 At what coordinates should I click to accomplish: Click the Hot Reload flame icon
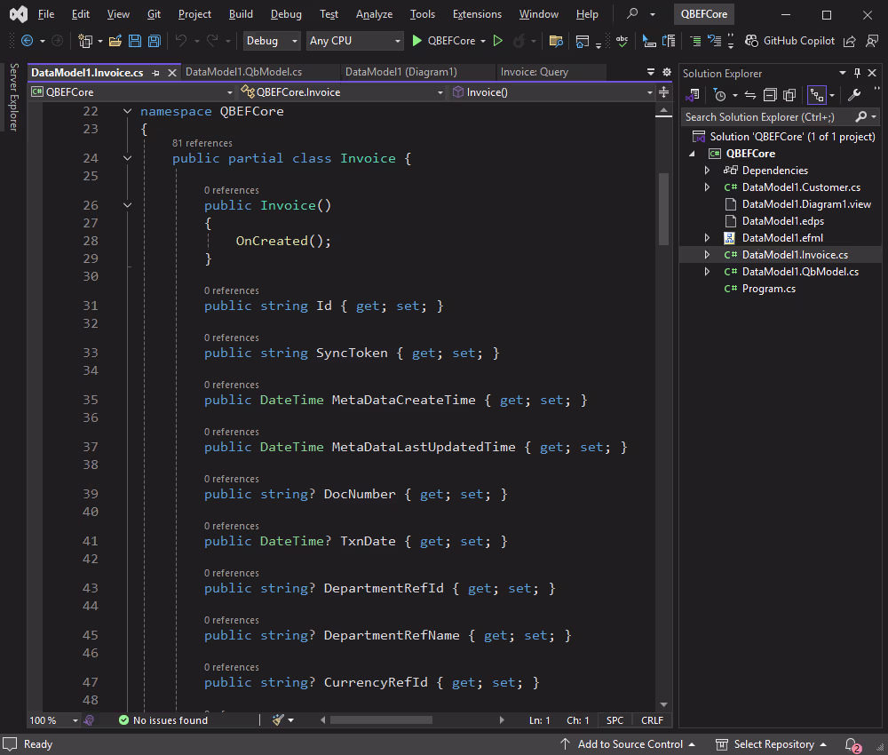tap(519, 41)
